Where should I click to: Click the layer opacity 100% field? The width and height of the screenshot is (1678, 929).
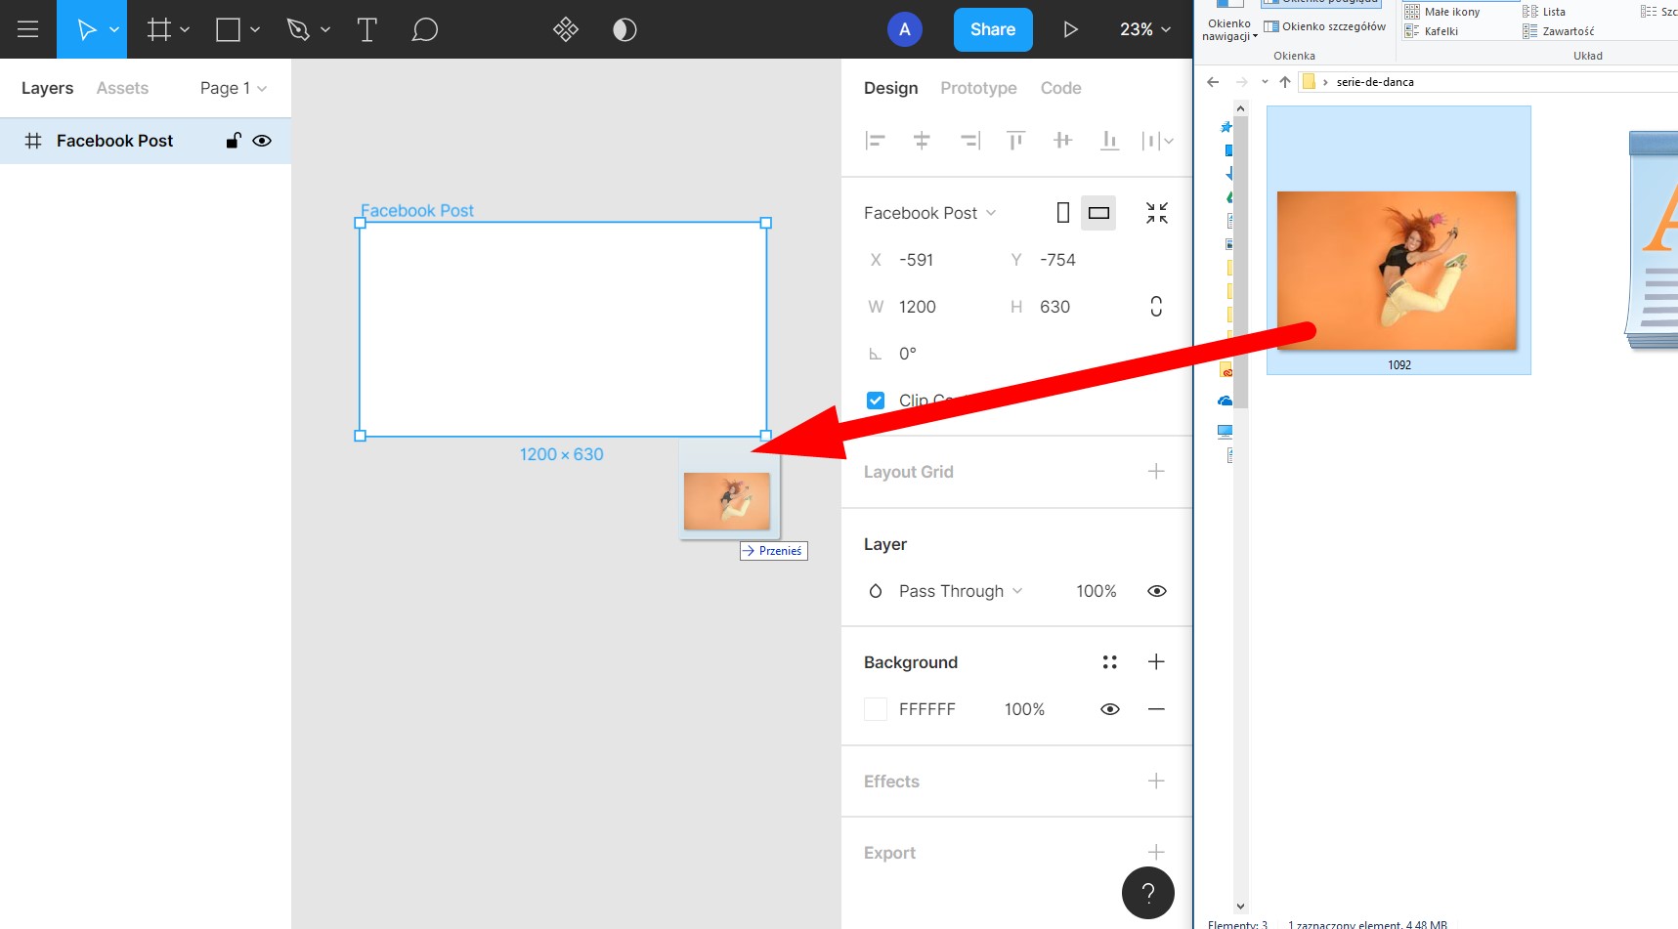pos(1097,591)
